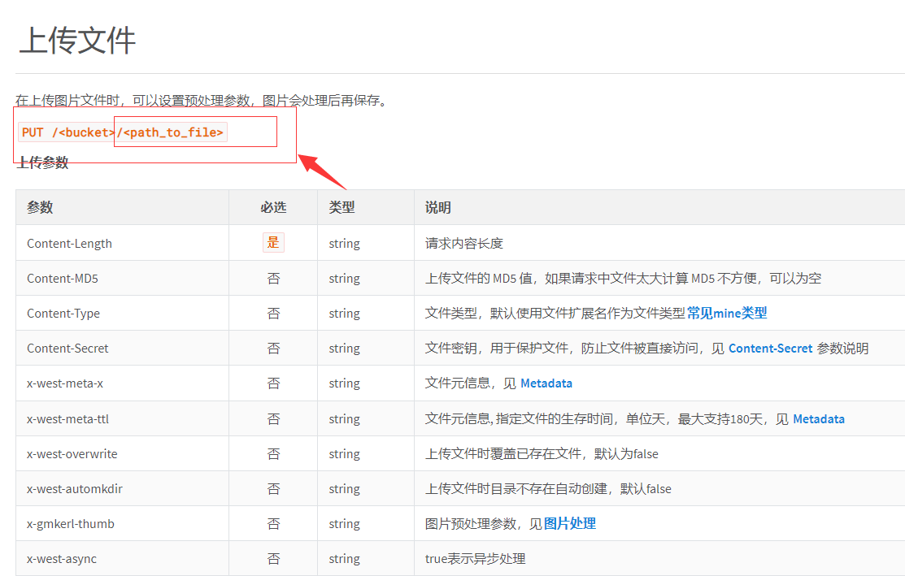Click the 参数 column header
Viewport: 905px width, 576px height.
[x=40, y=207]
